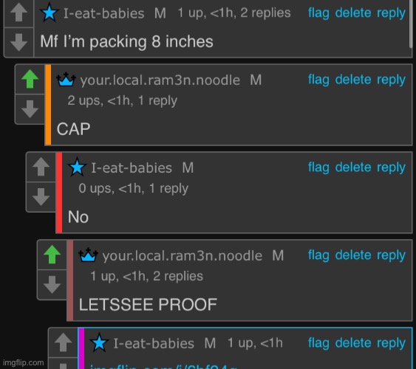Flag the "CAP" comment
The width and height of the screenshot is (416, 369).
[x=318, y=80]
